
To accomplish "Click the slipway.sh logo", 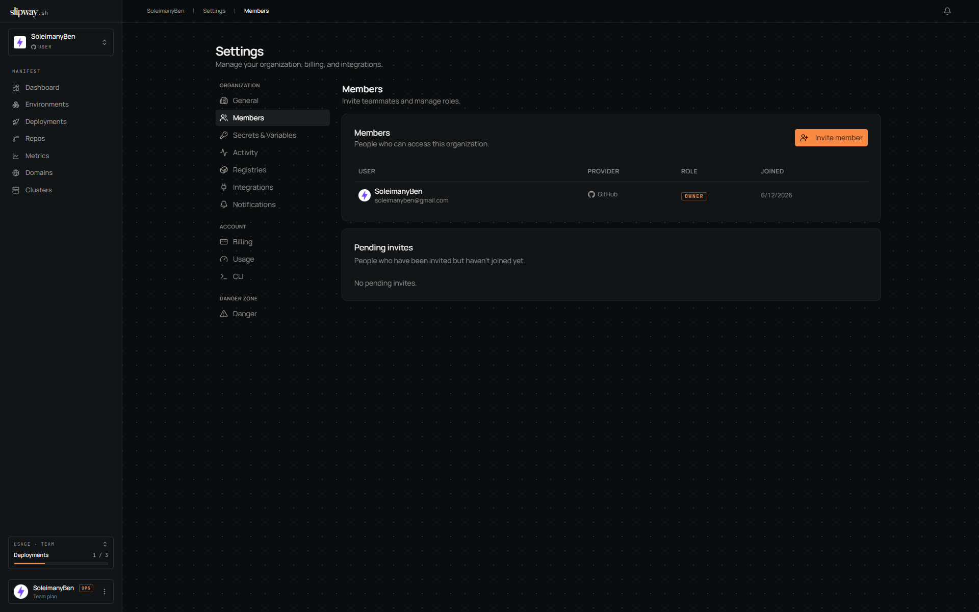I will (x=29, y=12).
